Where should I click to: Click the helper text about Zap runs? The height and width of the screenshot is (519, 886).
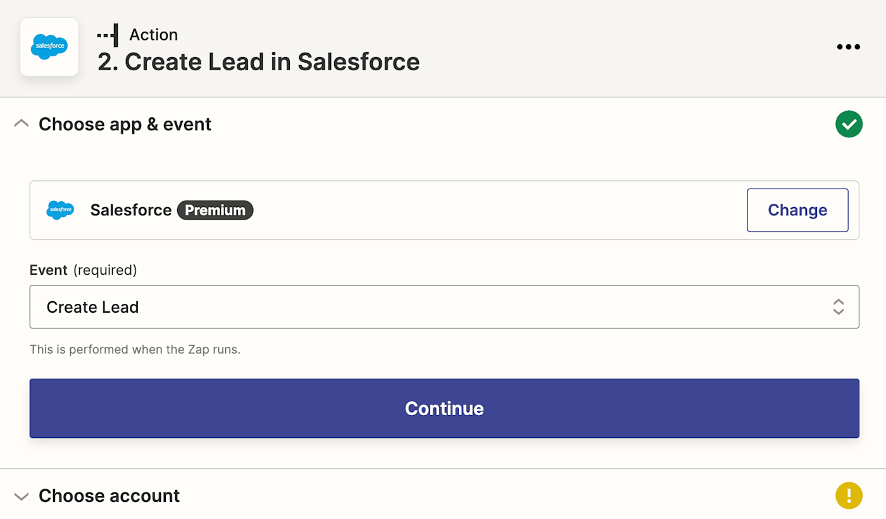click(135, 349)
